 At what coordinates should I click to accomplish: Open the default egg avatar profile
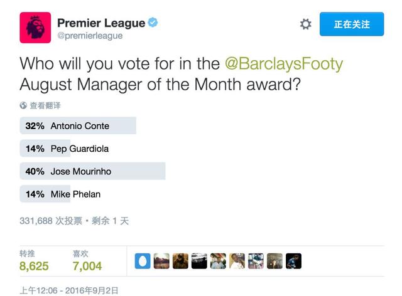click(143, 261)
